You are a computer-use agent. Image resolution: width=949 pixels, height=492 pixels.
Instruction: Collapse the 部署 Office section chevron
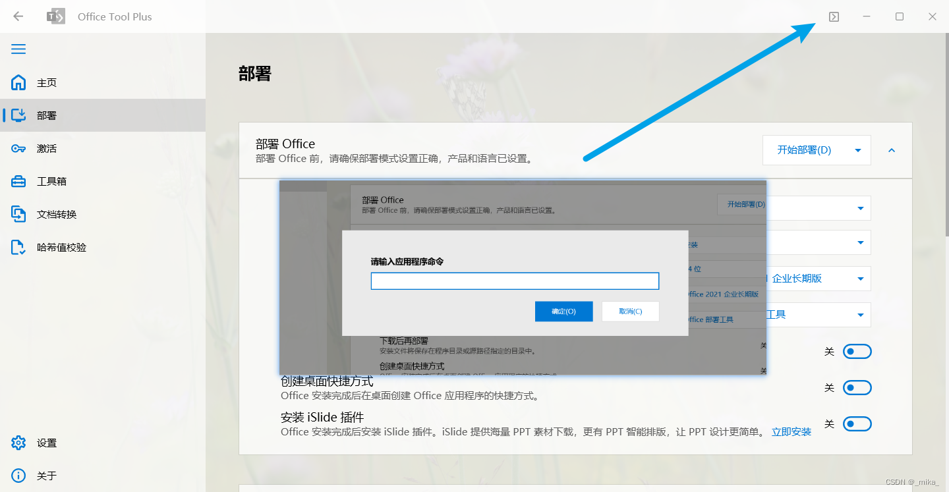892,150
